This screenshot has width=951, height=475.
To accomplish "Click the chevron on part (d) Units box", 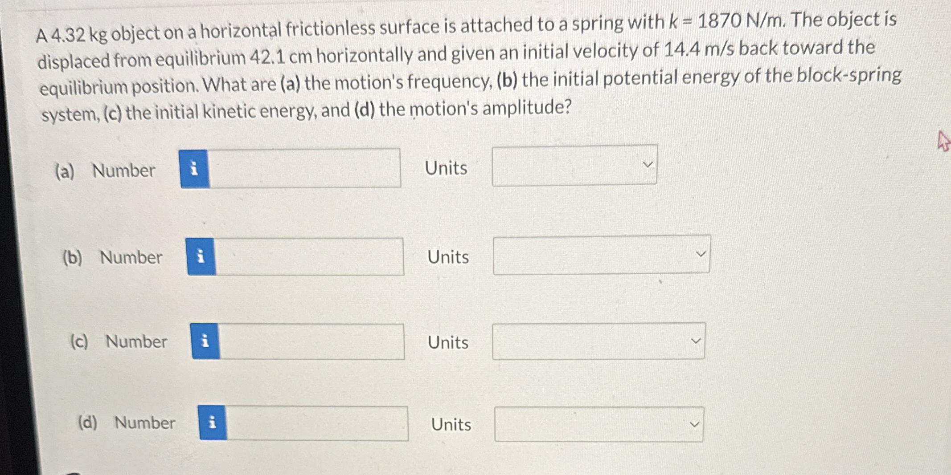I will click(696, 424).
